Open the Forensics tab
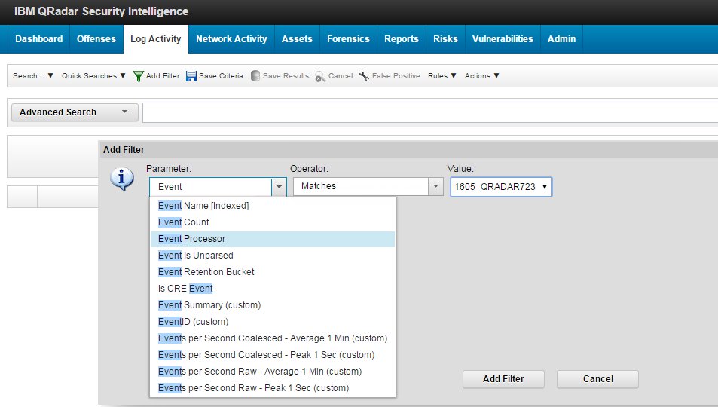Screen dimensions: 718x407 click(x=348, y=39)
